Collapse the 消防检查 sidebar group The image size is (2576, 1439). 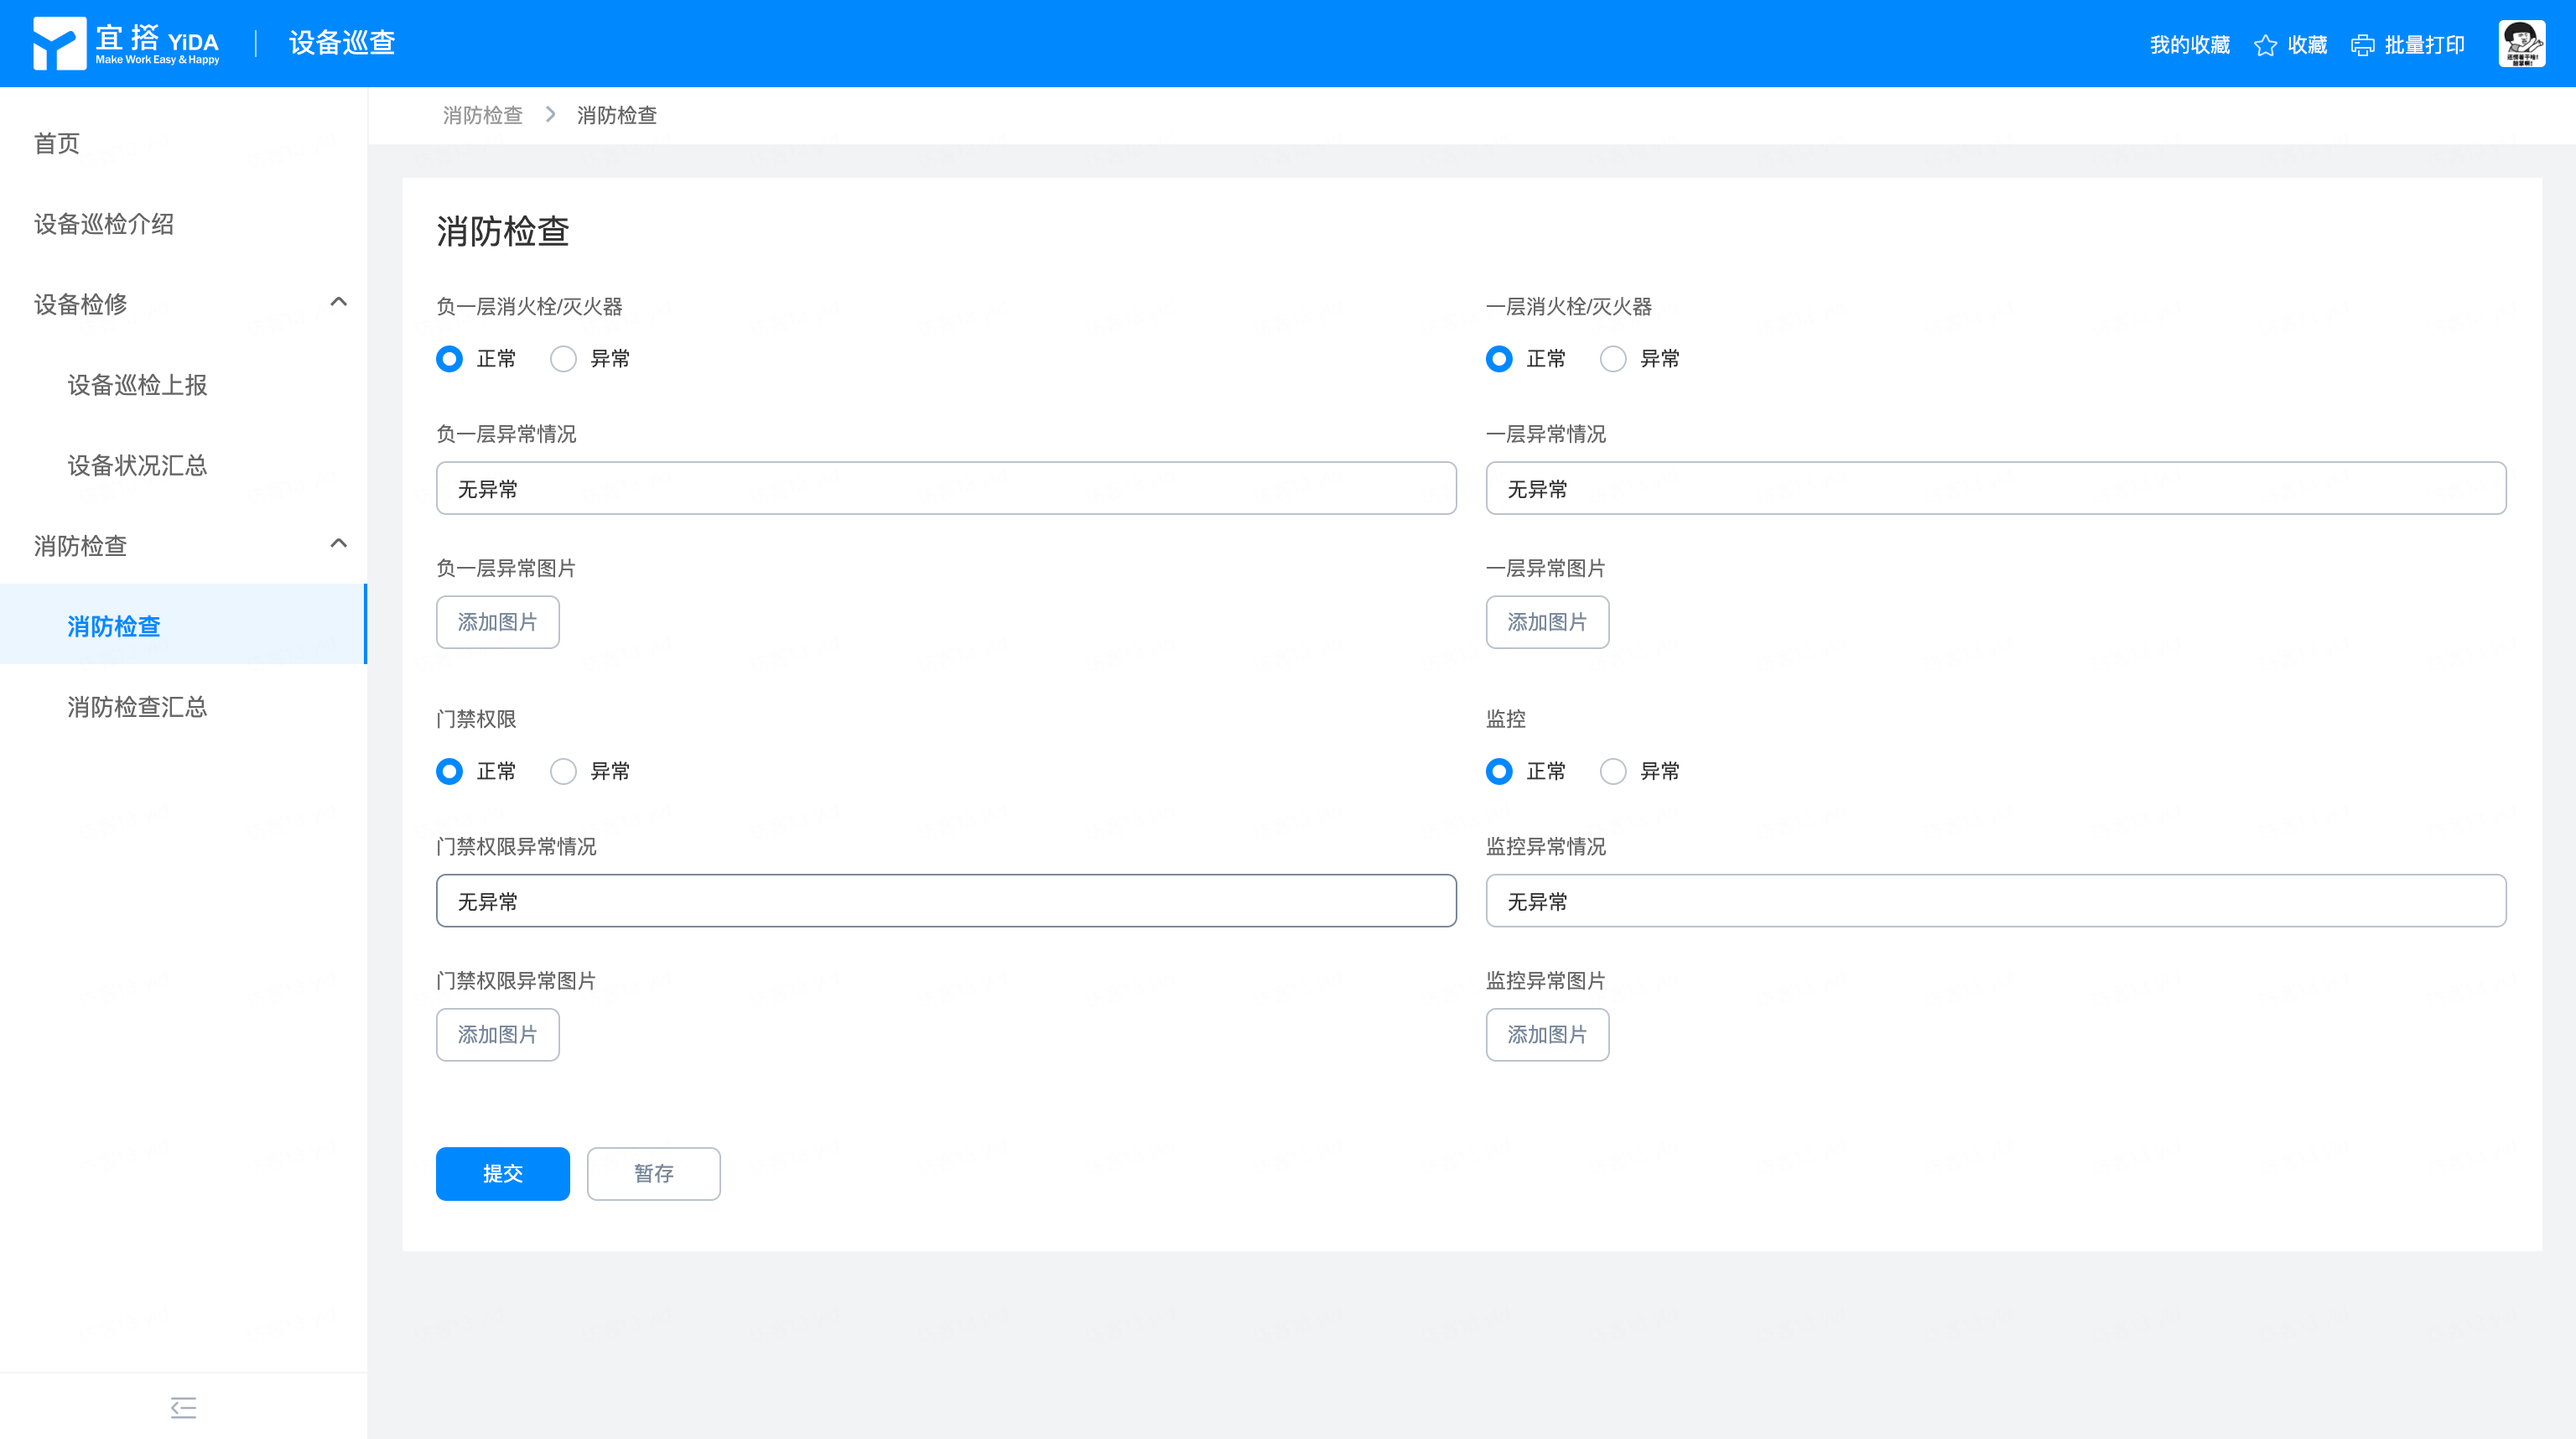tap(338, 544)
